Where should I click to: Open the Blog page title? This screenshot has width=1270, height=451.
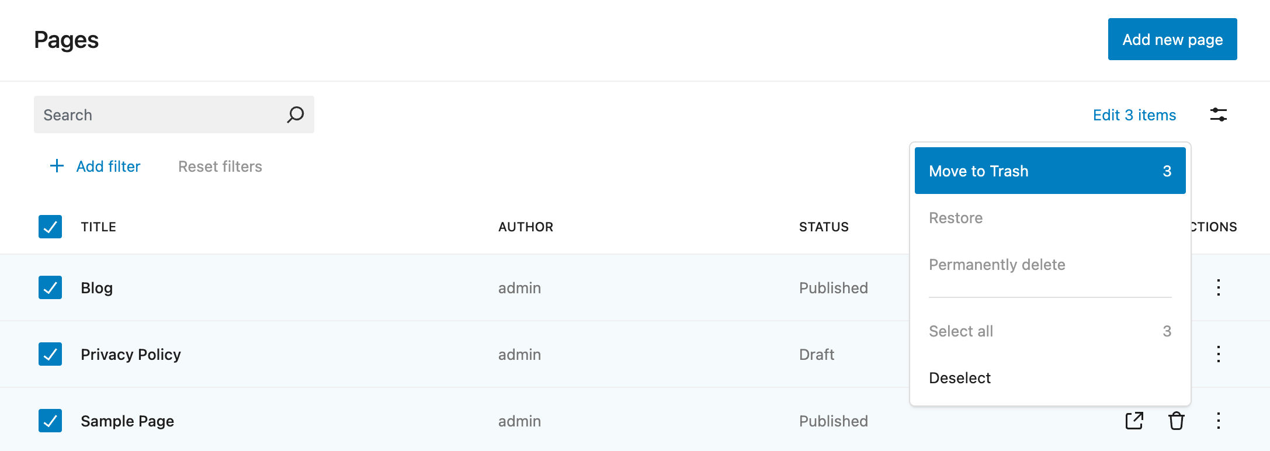pyautogui.click(x=96, y=288)
